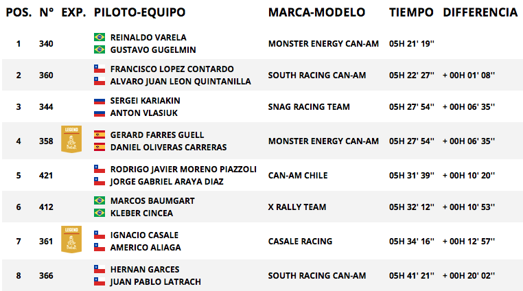523x291 pixels.
Task: Click the MARCA-MODELO column header
Action: pos(316,12)
